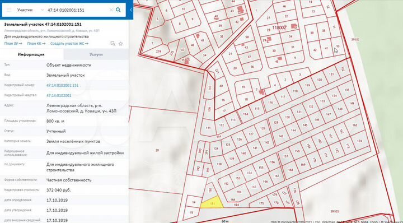Select parcel 274 on the map
403x223 pixels.
pyautogui.click(x=158, y=52)
